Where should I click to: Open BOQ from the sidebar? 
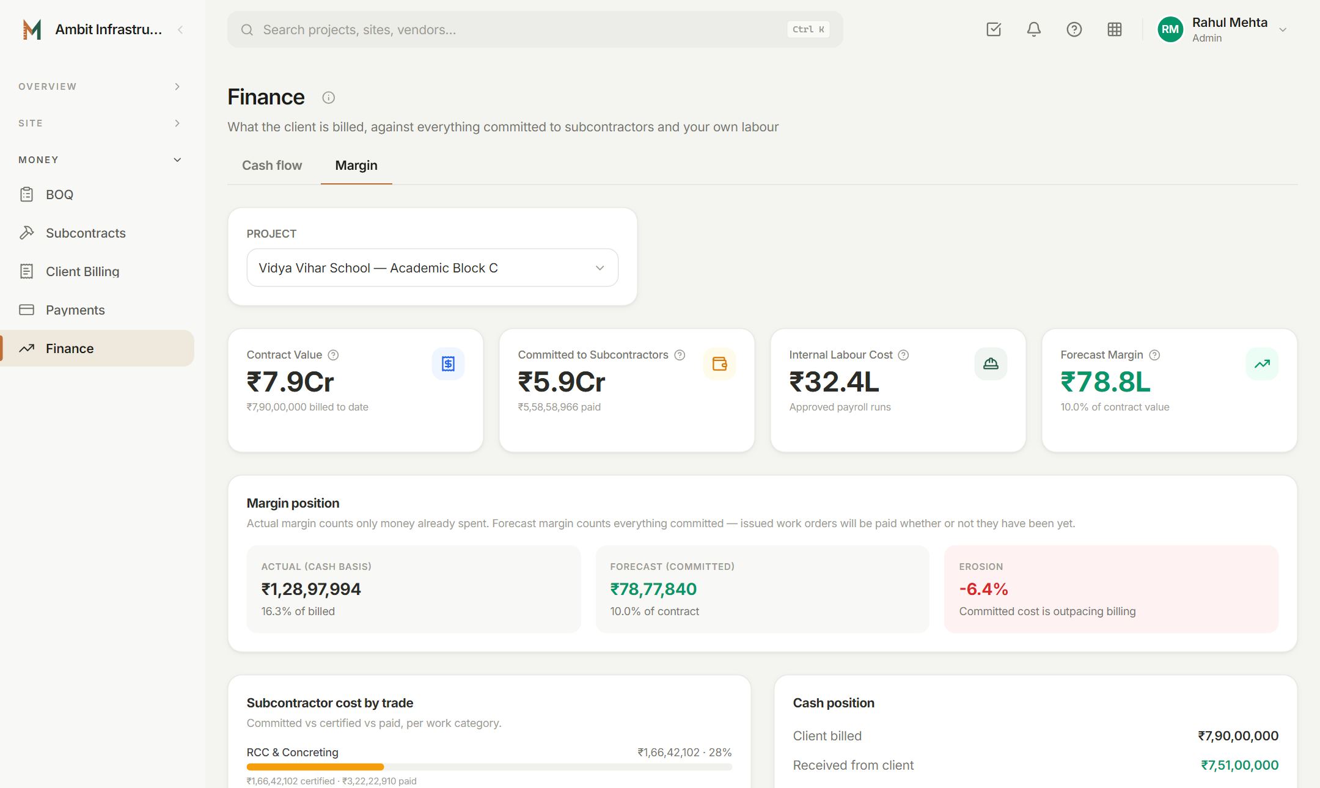(97, 194)
